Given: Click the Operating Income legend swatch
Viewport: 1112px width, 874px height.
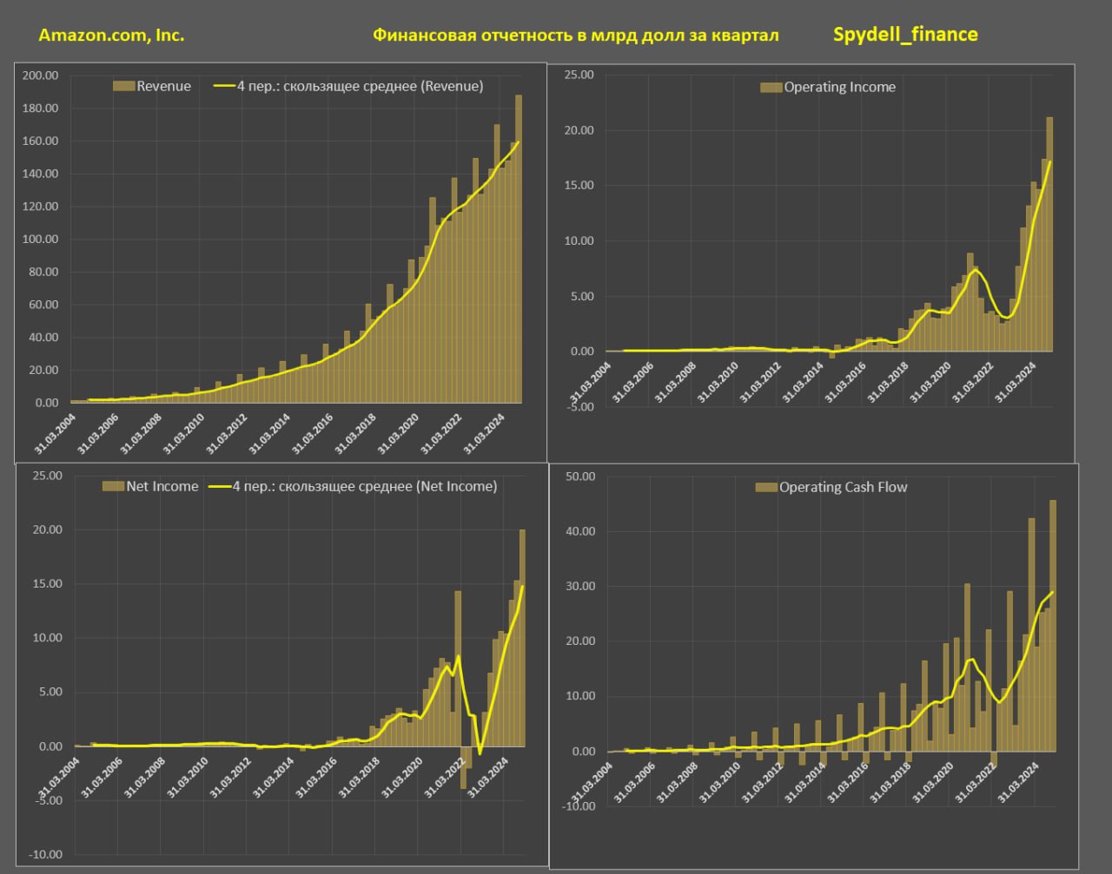Looking at the screenshot, I should point(771,87).
